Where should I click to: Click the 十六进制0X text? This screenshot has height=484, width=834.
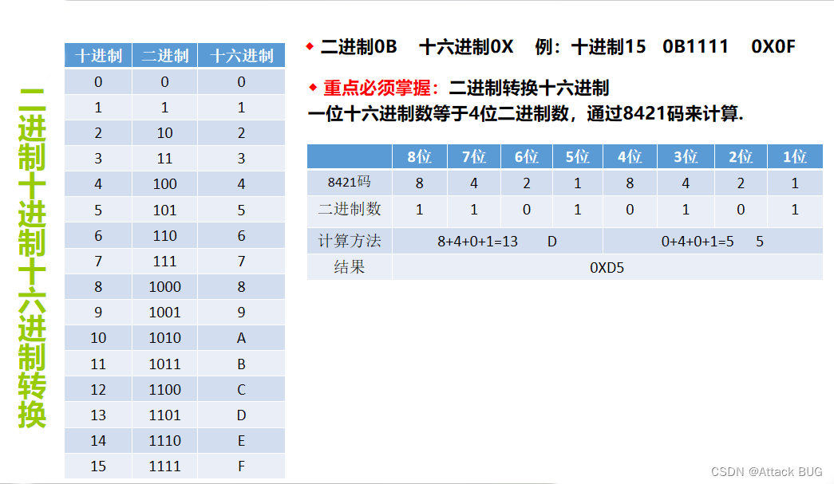click(466, 47)
